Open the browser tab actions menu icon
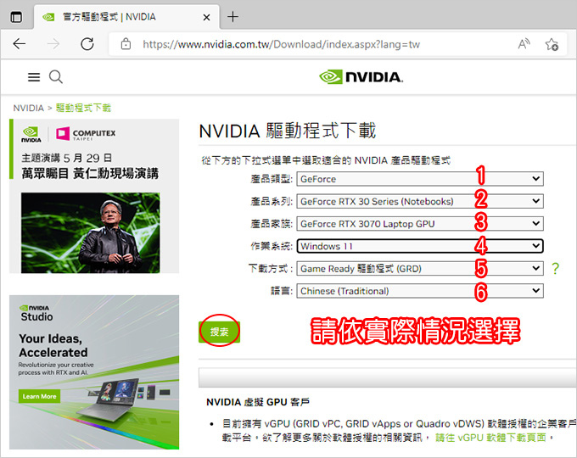This screenshot has height=458, width=577. click(16, 17)
